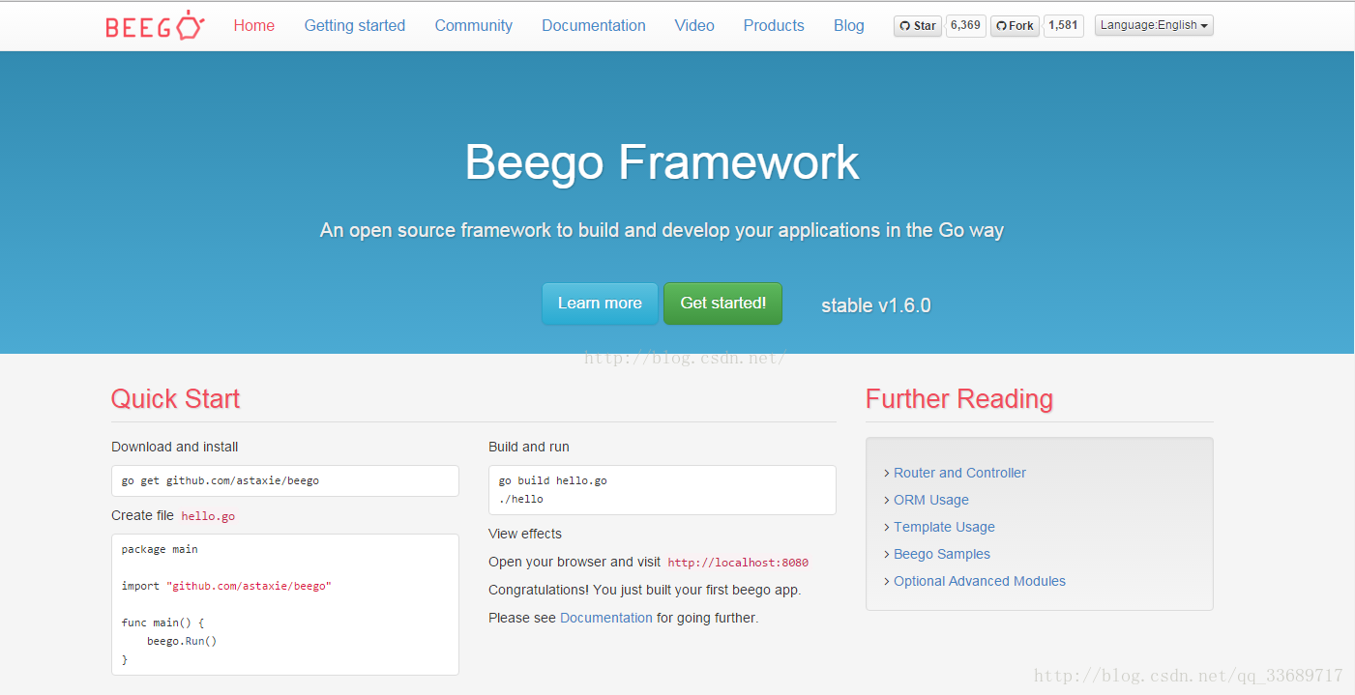Navigate to the Community page
Screen dimensions: 1355x695
(x=474, y=26)
